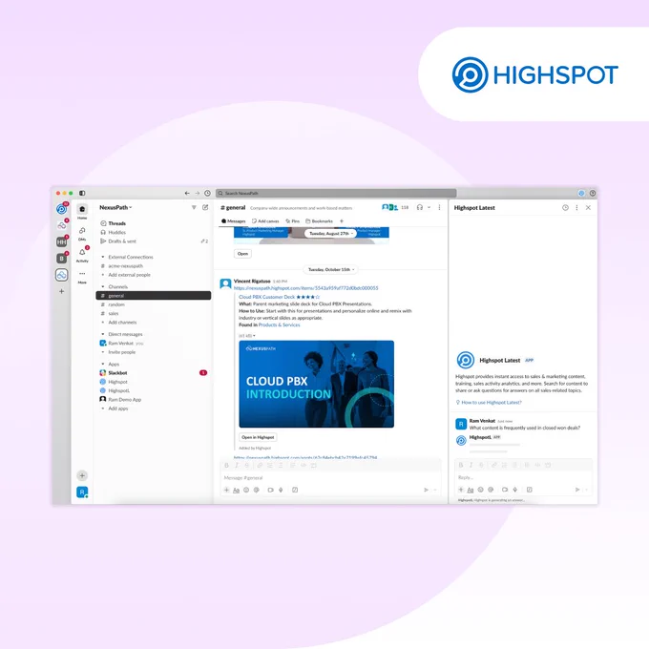The width and height of the screenshot is (649, 649).
Task: Switch to the B workspace
Action: (62, 259)
